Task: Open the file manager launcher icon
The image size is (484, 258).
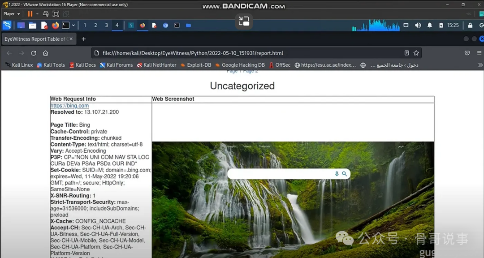Action: pos(32,25)
